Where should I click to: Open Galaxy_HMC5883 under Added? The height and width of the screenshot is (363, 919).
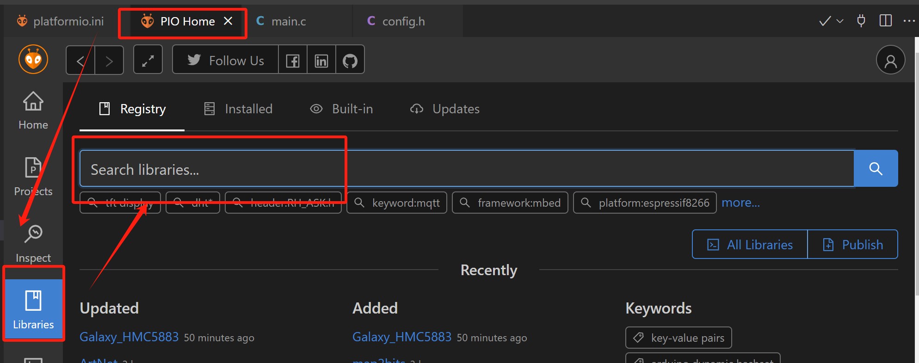(402, 337)
